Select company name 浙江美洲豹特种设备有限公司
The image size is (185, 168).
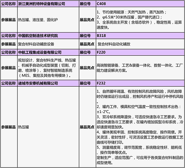click(x=41, y=4)
